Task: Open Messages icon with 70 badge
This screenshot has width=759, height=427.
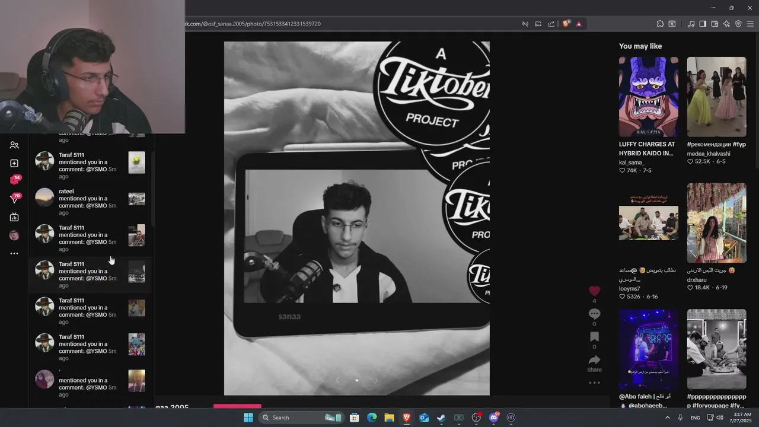Action: click(x=15, y=198)
